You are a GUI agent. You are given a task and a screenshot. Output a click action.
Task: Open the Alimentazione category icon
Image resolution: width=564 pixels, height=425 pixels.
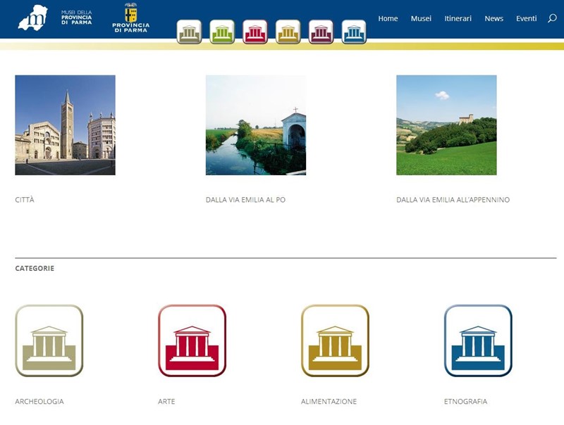coord(336,341)
